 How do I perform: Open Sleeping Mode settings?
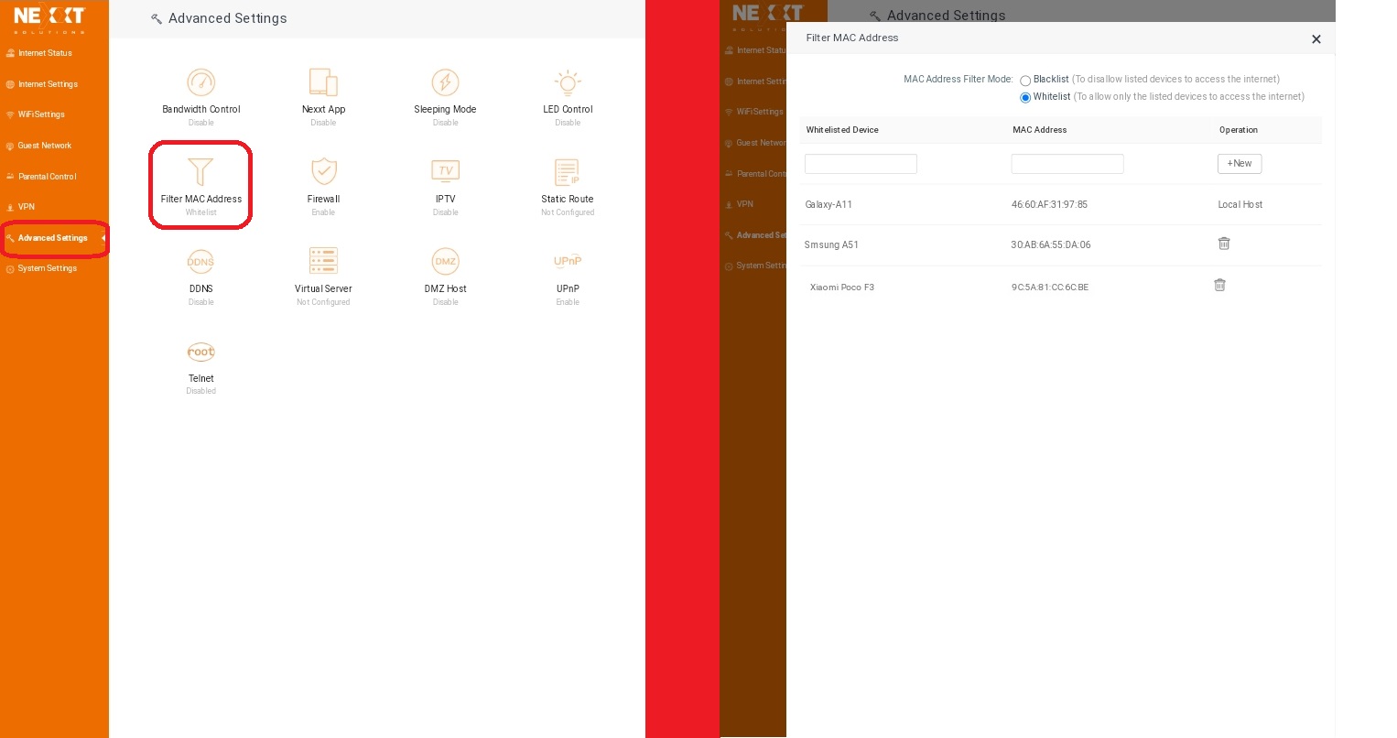coord(445,83)
